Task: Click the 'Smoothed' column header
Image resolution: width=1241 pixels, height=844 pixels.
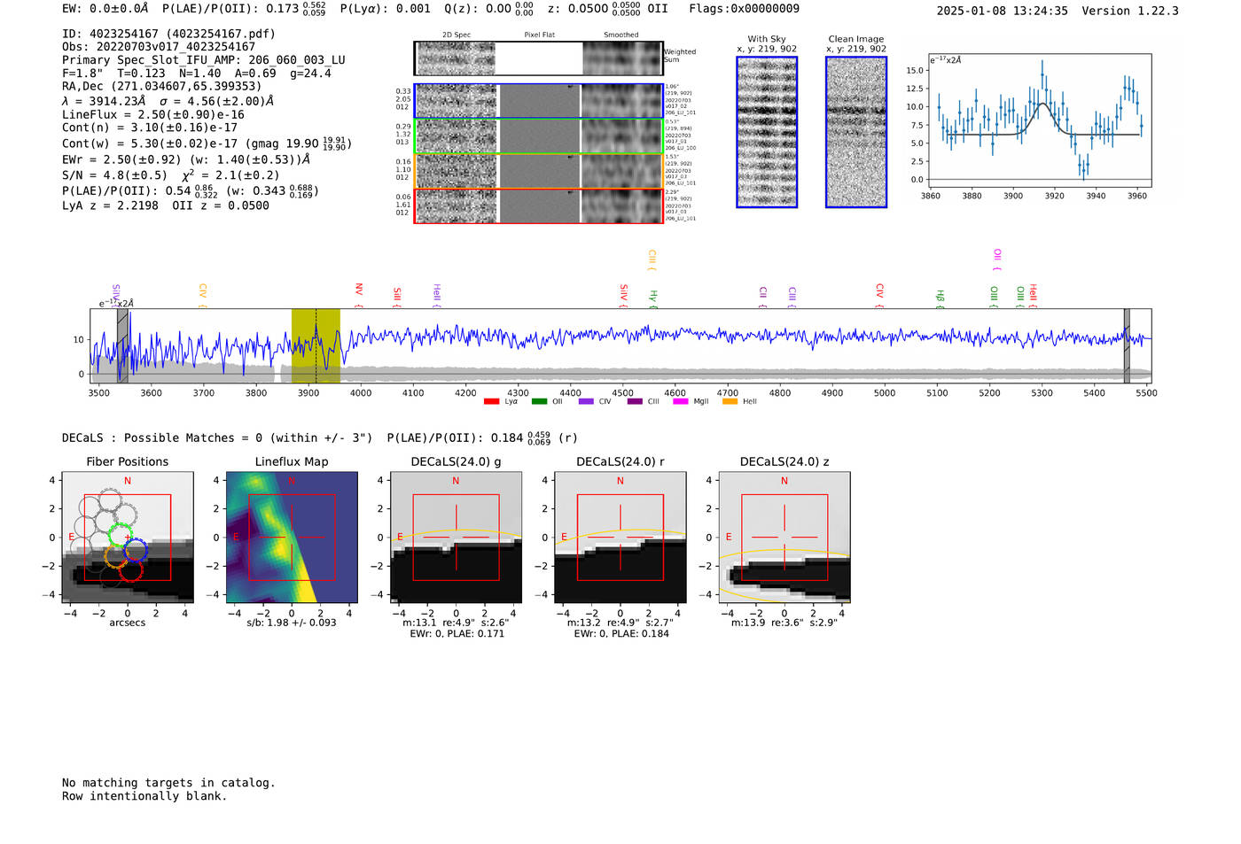Action: click(620, 35)
